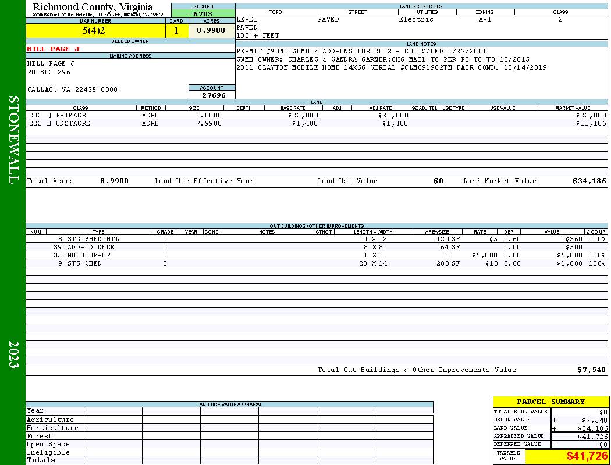Select the acres value 8.9900
Screen dimensions: 611x465
click(212, 31)
